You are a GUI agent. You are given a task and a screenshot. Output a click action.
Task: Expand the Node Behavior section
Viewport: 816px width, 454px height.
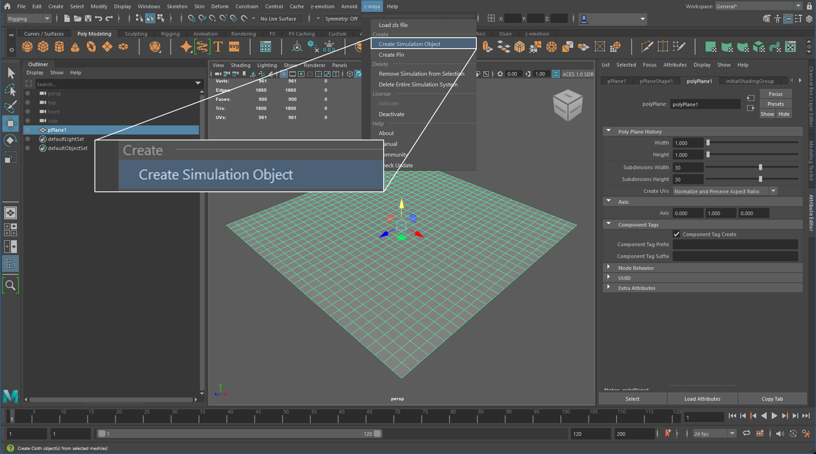point(609,267)
